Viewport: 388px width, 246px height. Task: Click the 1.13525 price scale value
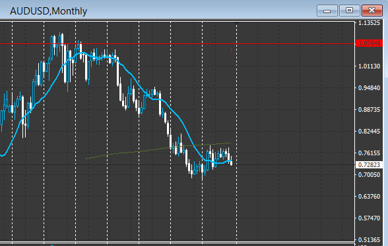(370, 23)
